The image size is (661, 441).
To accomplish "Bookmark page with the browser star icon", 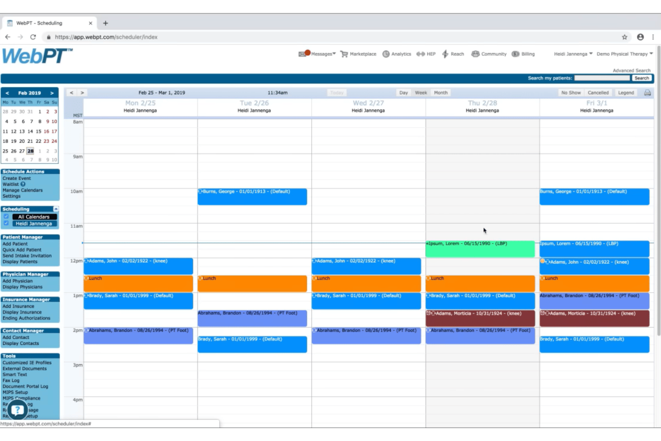I will click(x=624, y=37).
